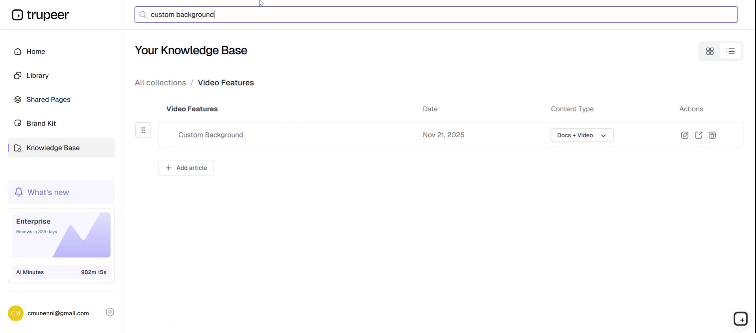
Task: Open Home in the sidebar
Action: tap(61, 52)
